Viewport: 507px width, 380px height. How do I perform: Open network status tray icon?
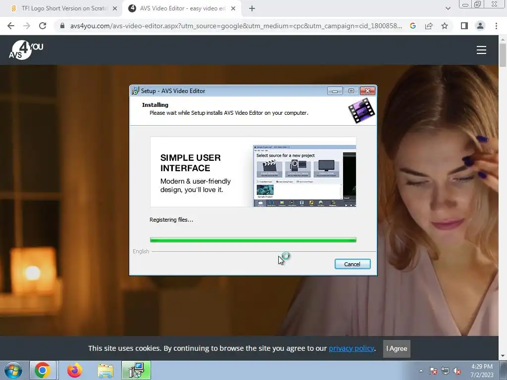point(445,371)
